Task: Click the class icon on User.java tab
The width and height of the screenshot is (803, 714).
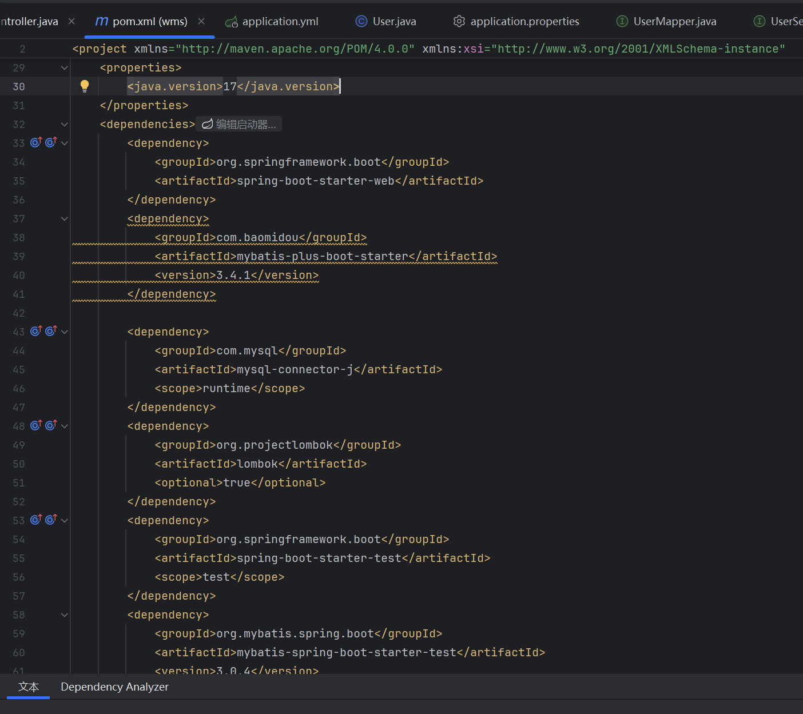Action: (x=361, y=21)
